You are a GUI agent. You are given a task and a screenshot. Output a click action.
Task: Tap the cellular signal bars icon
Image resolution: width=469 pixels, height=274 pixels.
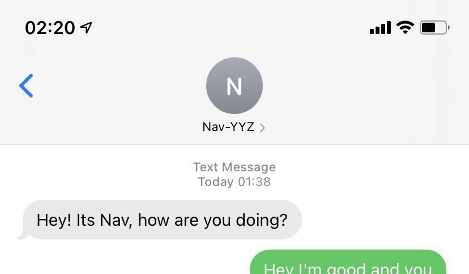pos(381,28)
